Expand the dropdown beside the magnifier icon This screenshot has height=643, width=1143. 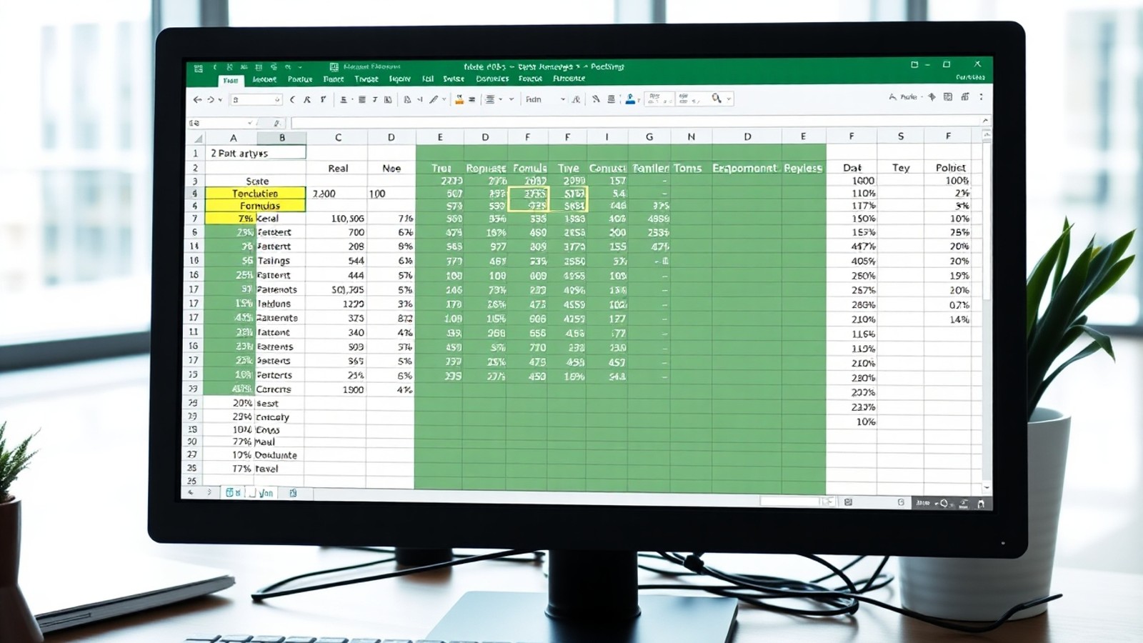pos(729,99)
